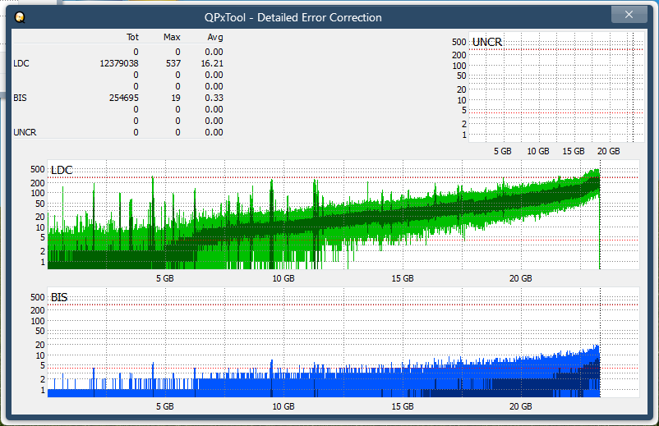Viewport: 659px width, 426px height.
Task: Click the UNCR title in the small chart
Action: (487, 42)
